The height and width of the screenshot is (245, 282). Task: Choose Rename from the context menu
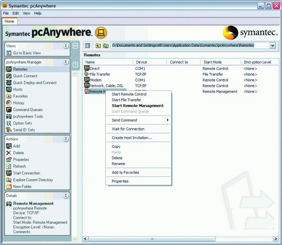138,164
